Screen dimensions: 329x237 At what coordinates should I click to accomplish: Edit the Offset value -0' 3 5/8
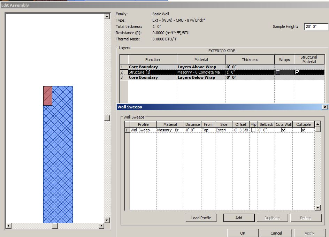click(241, 130)
